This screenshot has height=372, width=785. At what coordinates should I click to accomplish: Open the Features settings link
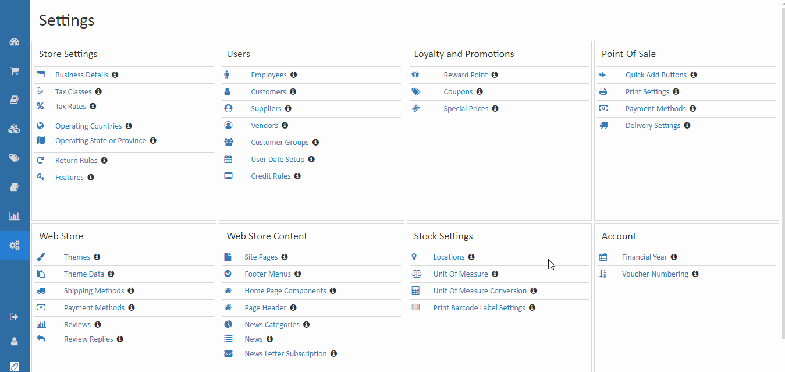[69, 178]
